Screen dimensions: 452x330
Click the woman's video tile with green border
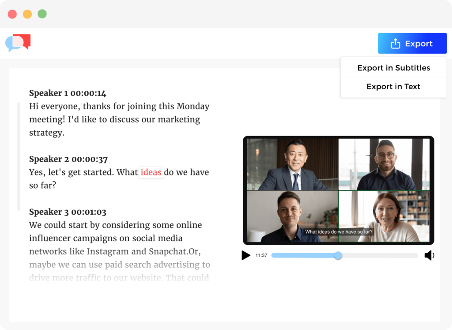384,215
